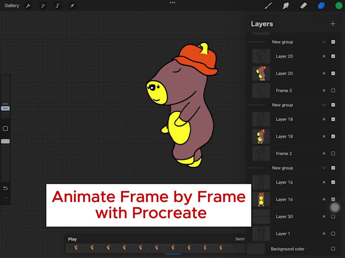This screenshot has width=345, height=258.
Task: Tap colored front-facing bear thumbnail of Layer 16
Action: coord(261,199)
